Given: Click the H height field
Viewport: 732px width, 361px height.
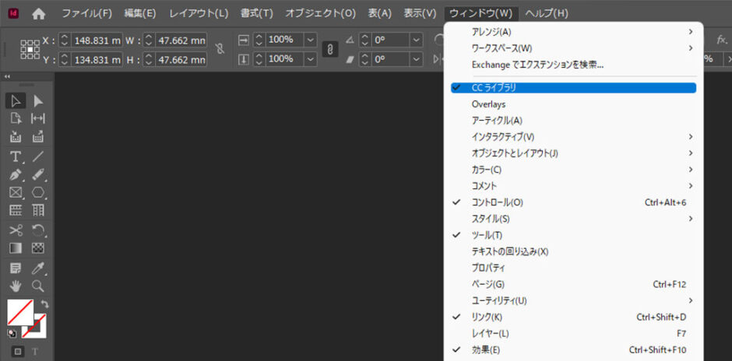Looking at the screenshot, I should tap(181, 60).
